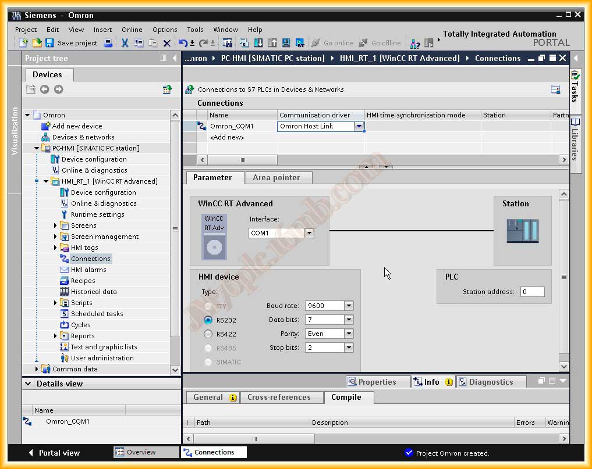Click the Delete X icon in toolbar
This screenshot has height=469, width=592.
click(x=167, y=43)
